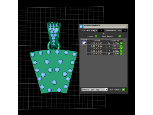Click the Total Gem Count label
Screen dimensions: 153x115
pyautogui.click(x=113, y=31)
